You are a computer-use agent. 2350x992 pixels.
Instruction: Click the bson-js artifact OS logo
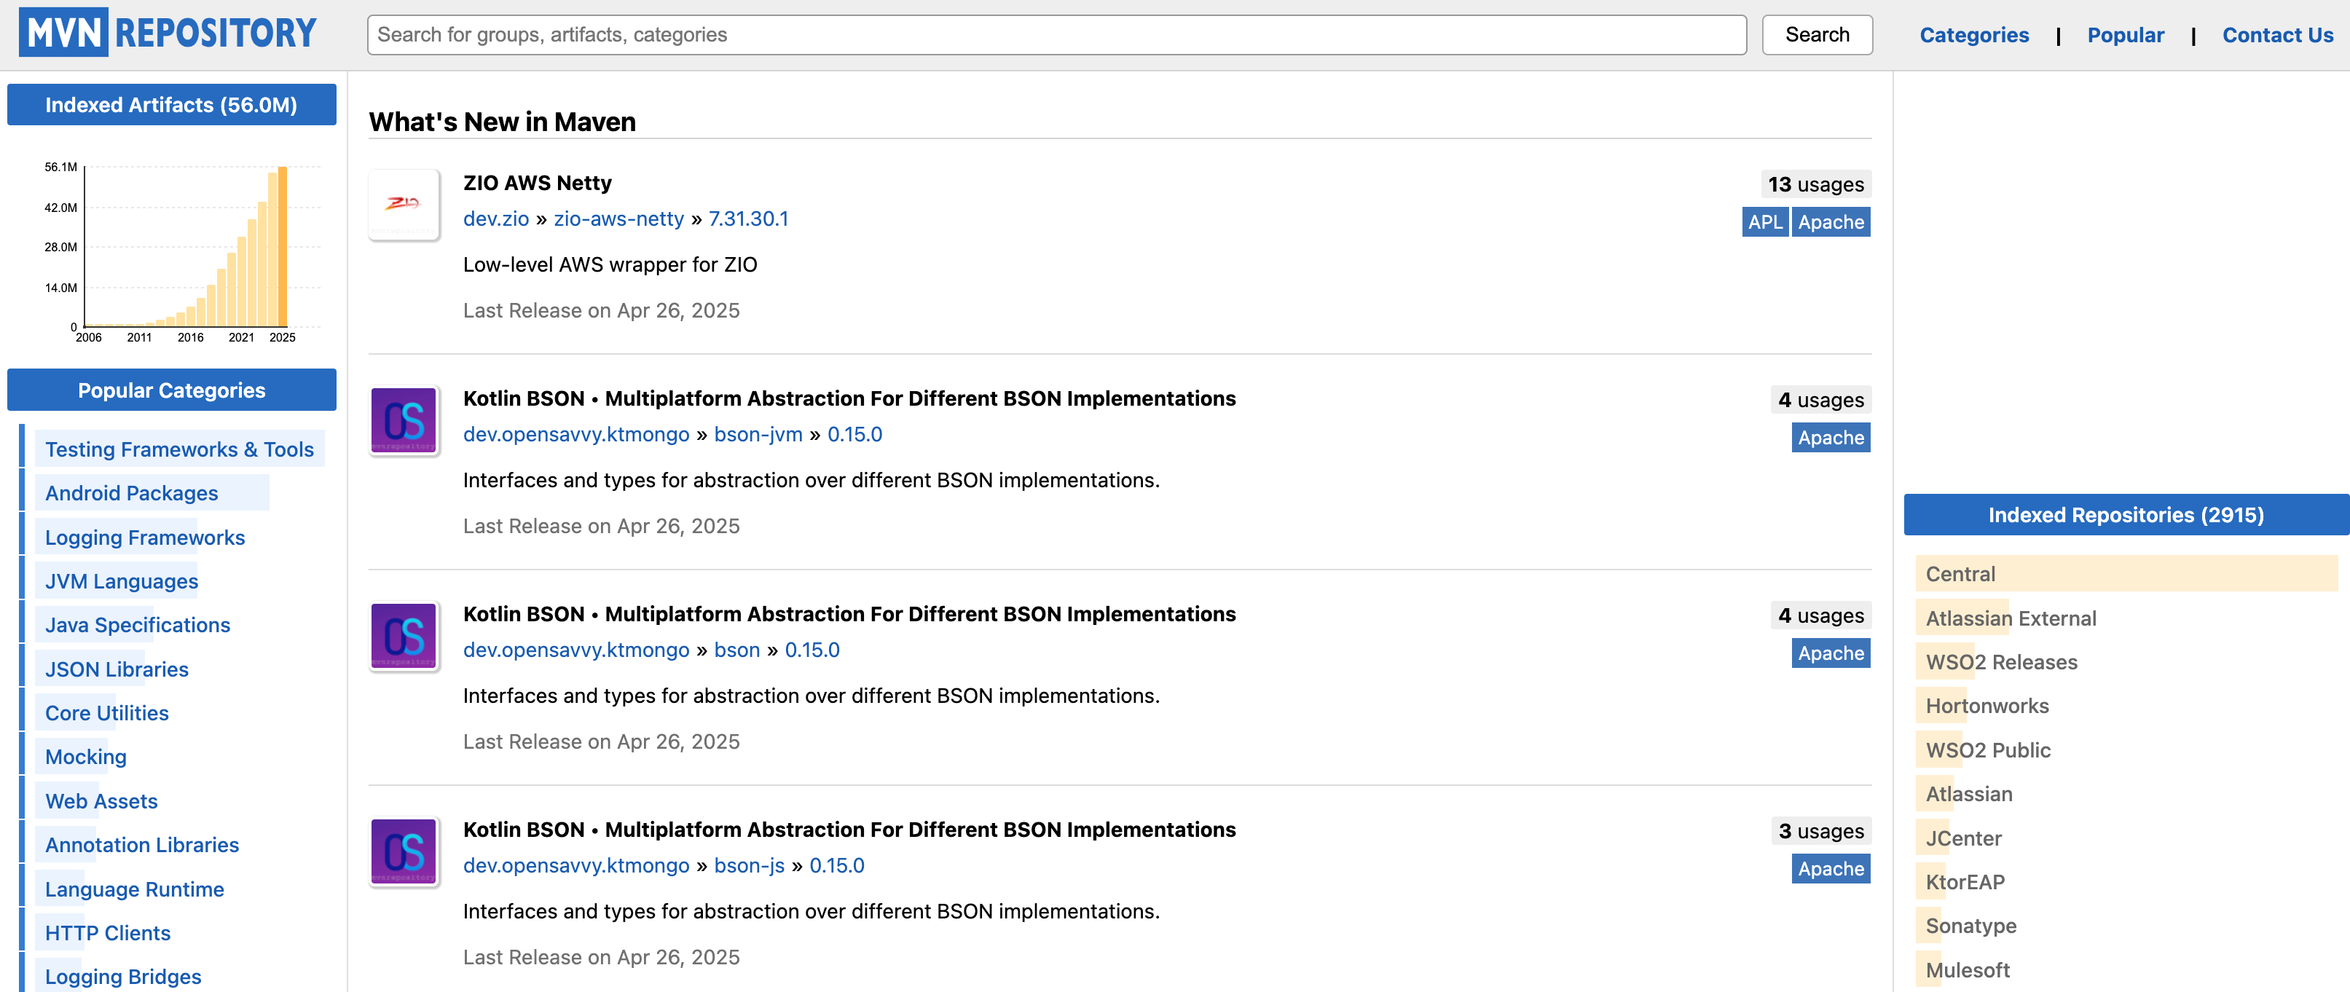click(404, 851)
